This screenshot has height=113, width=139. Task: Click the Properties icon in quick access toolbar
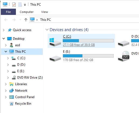coord(14,5)
